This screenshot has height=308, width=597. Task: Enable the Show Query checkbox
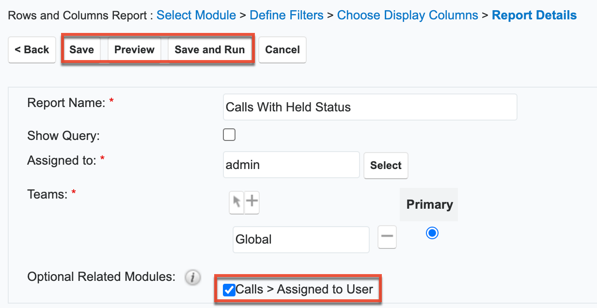(229, 135)
